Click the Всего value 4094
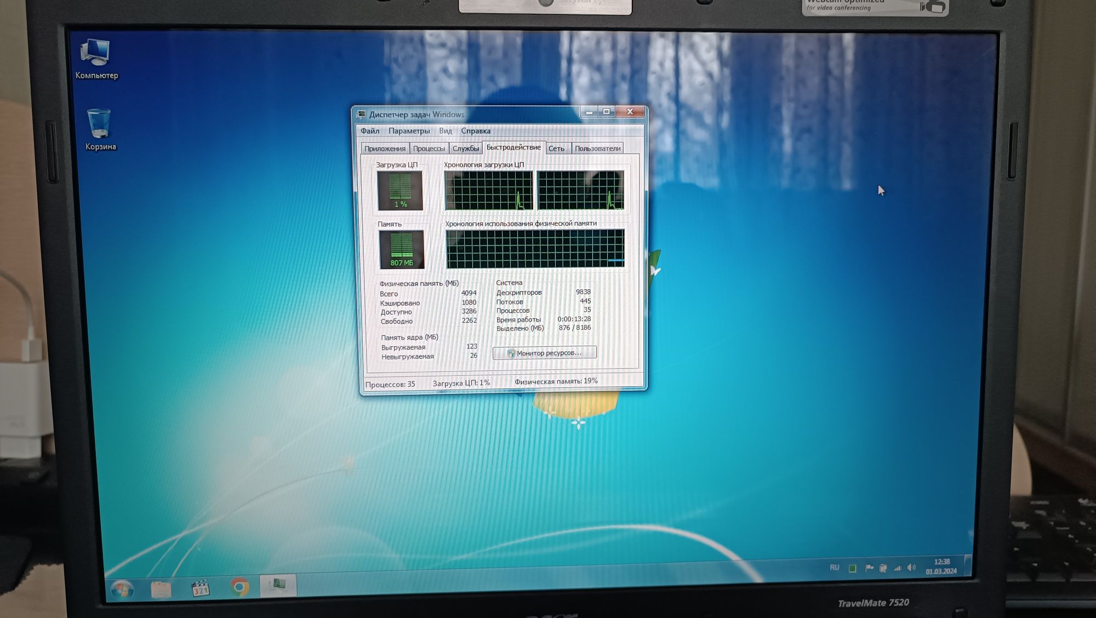This screenshot has width=1096, height=618. [469, 293]
